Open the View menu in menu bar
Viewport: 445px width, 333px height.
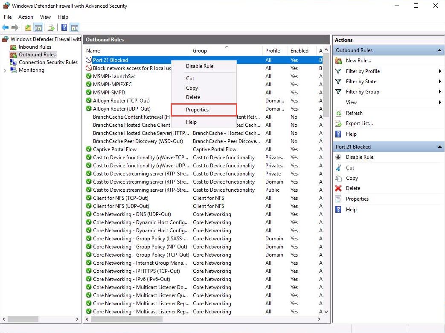[x=45, y=17]
